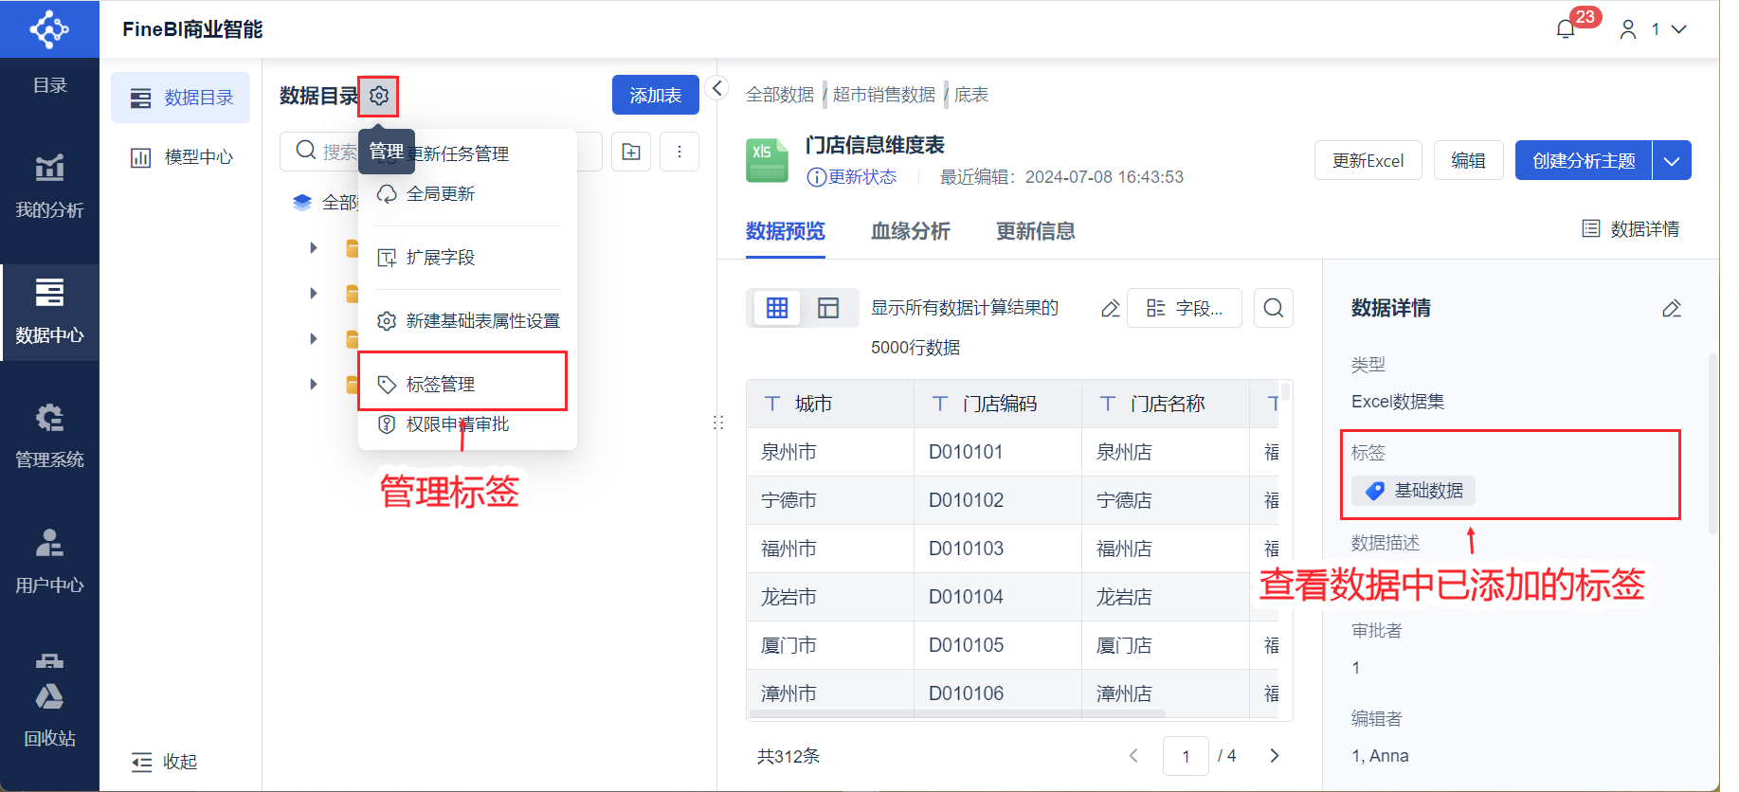Open 数据中心 in sidebar
Viewport: 1739px width, 792px height.
pos(49,312)
